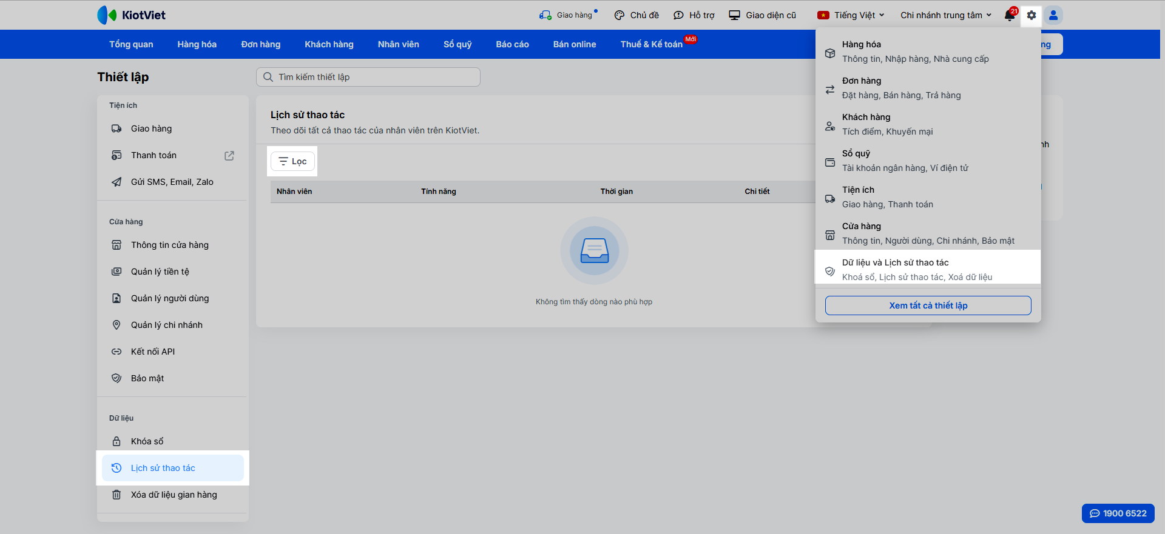Click the Thông tin cửa hàng store icon
Image resolution: width=1165 pixels, height=534 pixels.
pos(116,245)
